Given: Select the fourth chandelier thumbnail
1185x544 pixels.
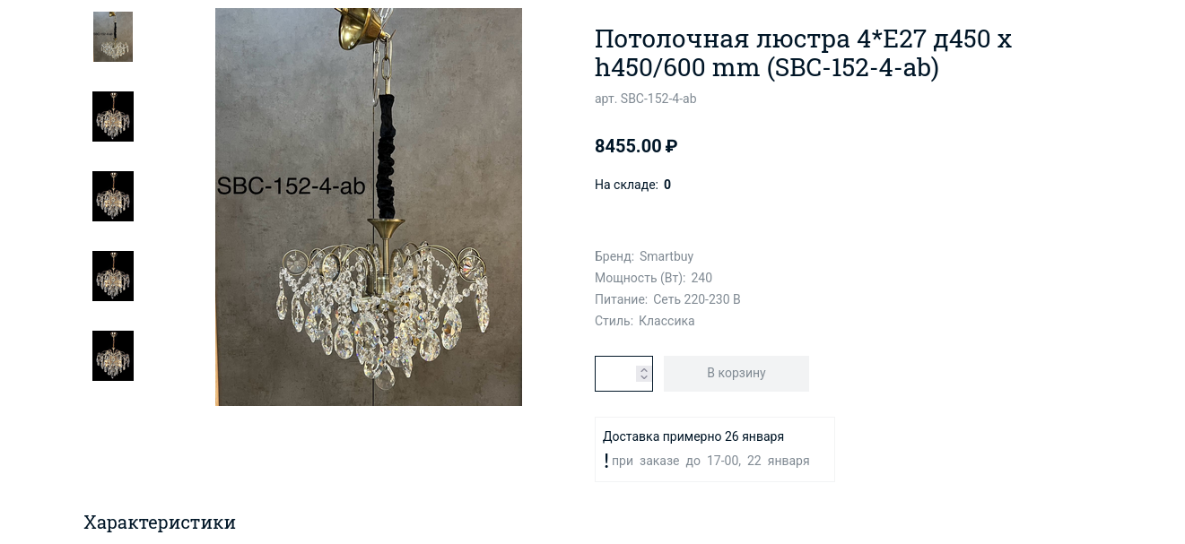Looking at the screenshot, I should 113,276.
